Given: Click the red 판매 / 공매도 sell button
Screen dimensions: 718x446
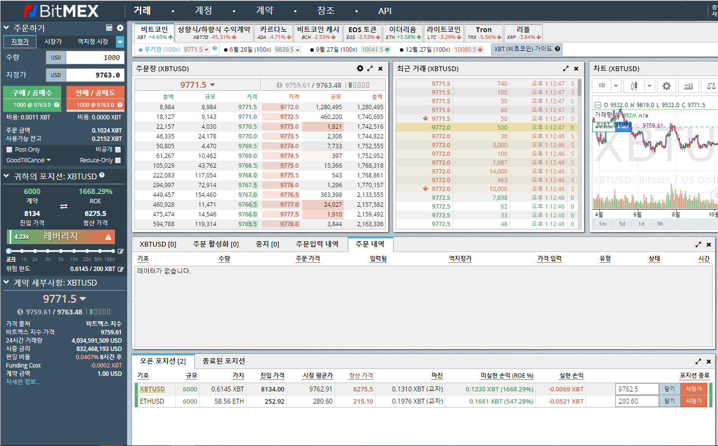Looking at the screenshot, I should pos(95,98).
